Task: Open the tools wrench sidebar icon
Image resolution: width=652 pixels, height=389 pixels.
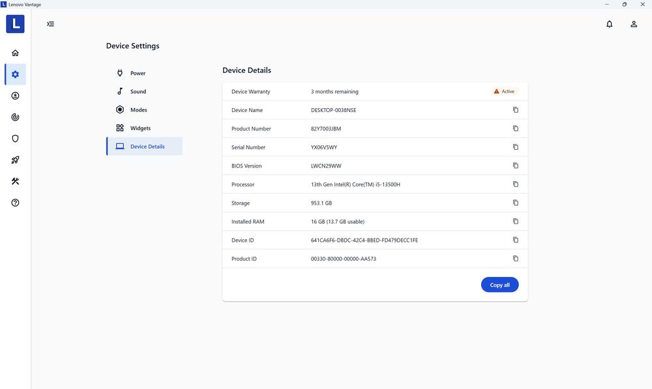Action: pyautogui.click(x=15, y=182)
